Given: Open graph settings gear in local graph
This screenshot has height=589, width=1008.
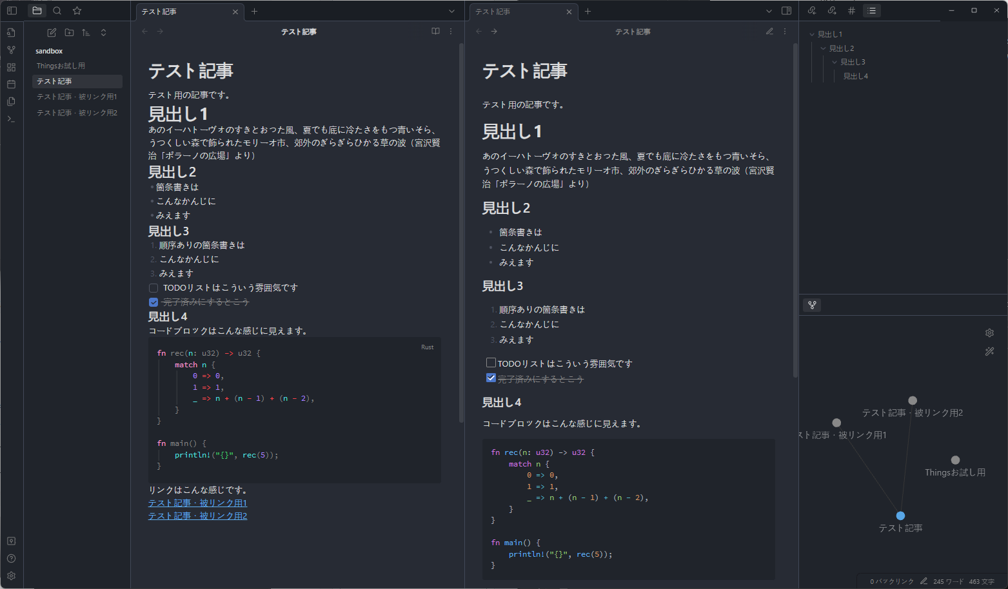Looking at the screenshot, I should [x=989, y=333].
